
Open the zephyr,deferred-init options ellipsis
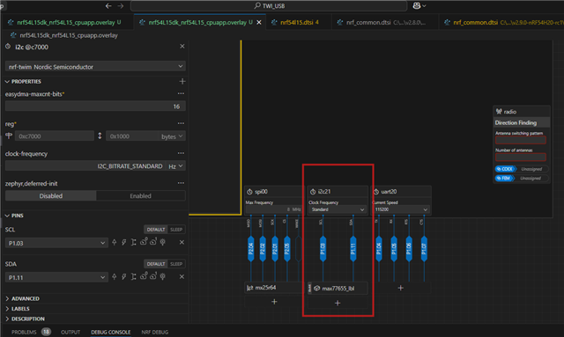click(x=181, y=183)
